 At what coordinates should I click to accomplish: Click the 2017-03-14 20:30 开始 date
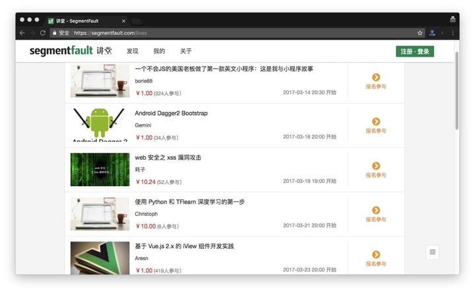coord(309,92)
